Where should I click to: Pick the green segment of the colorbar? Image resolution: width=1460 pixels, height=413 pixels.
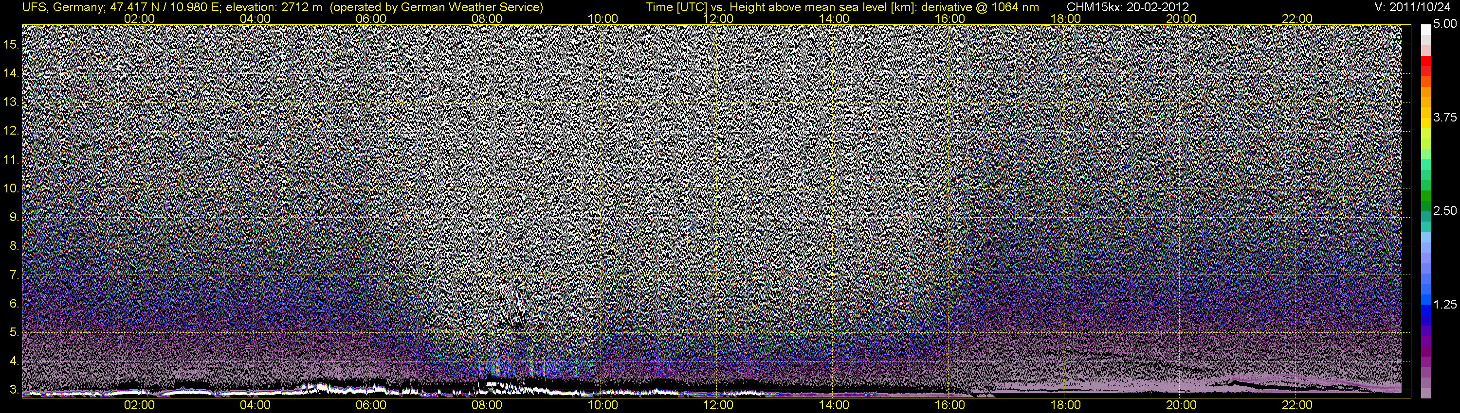(1426, 196)
